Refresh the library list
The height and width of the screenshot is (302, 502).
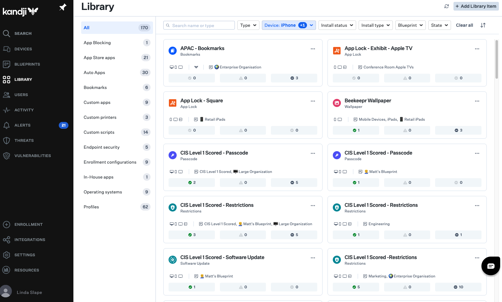tap(447, 6)
